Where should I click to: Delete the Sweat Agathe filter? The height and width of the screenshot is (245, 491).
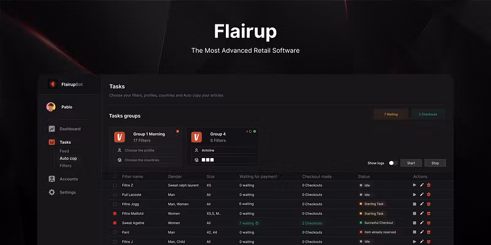(428, 223)
